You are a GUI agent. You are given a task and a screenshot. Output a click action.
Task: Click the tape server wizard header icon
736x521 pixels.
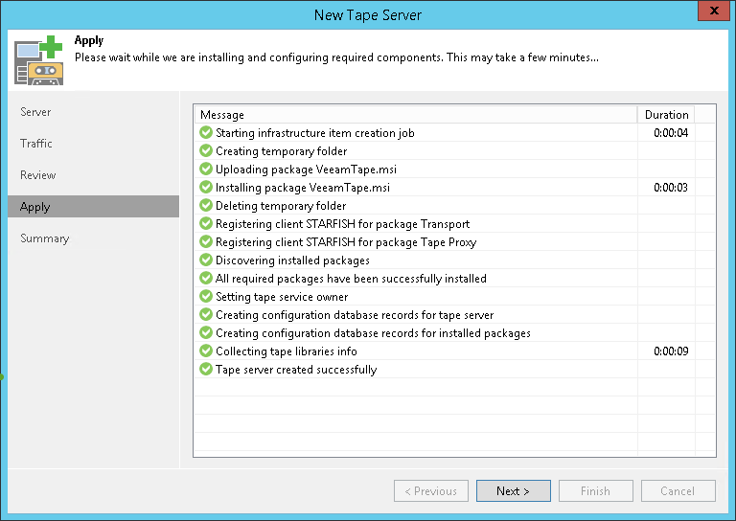click(39, 59)
